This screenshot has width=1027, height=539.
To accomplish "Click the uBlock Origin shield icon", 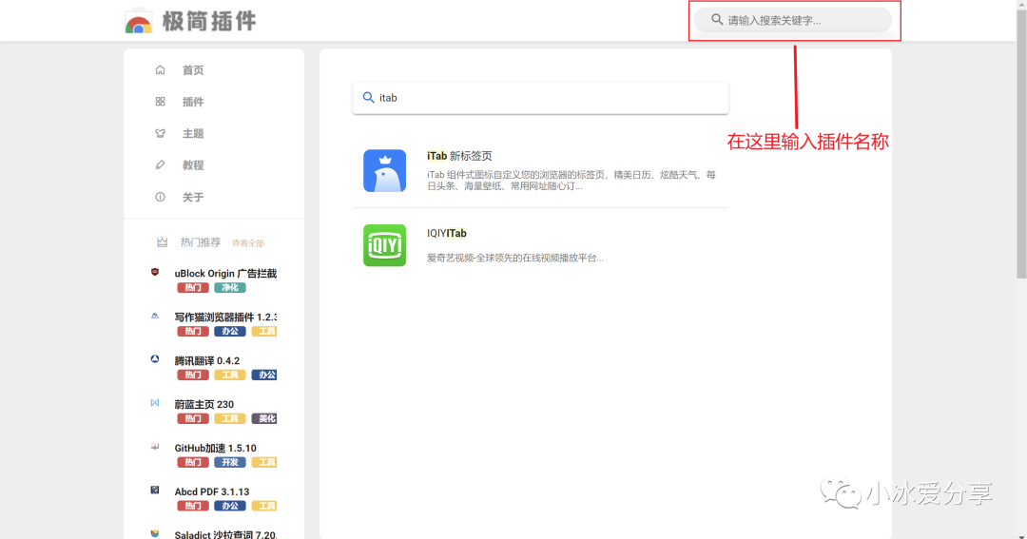I will coord(155,272).
